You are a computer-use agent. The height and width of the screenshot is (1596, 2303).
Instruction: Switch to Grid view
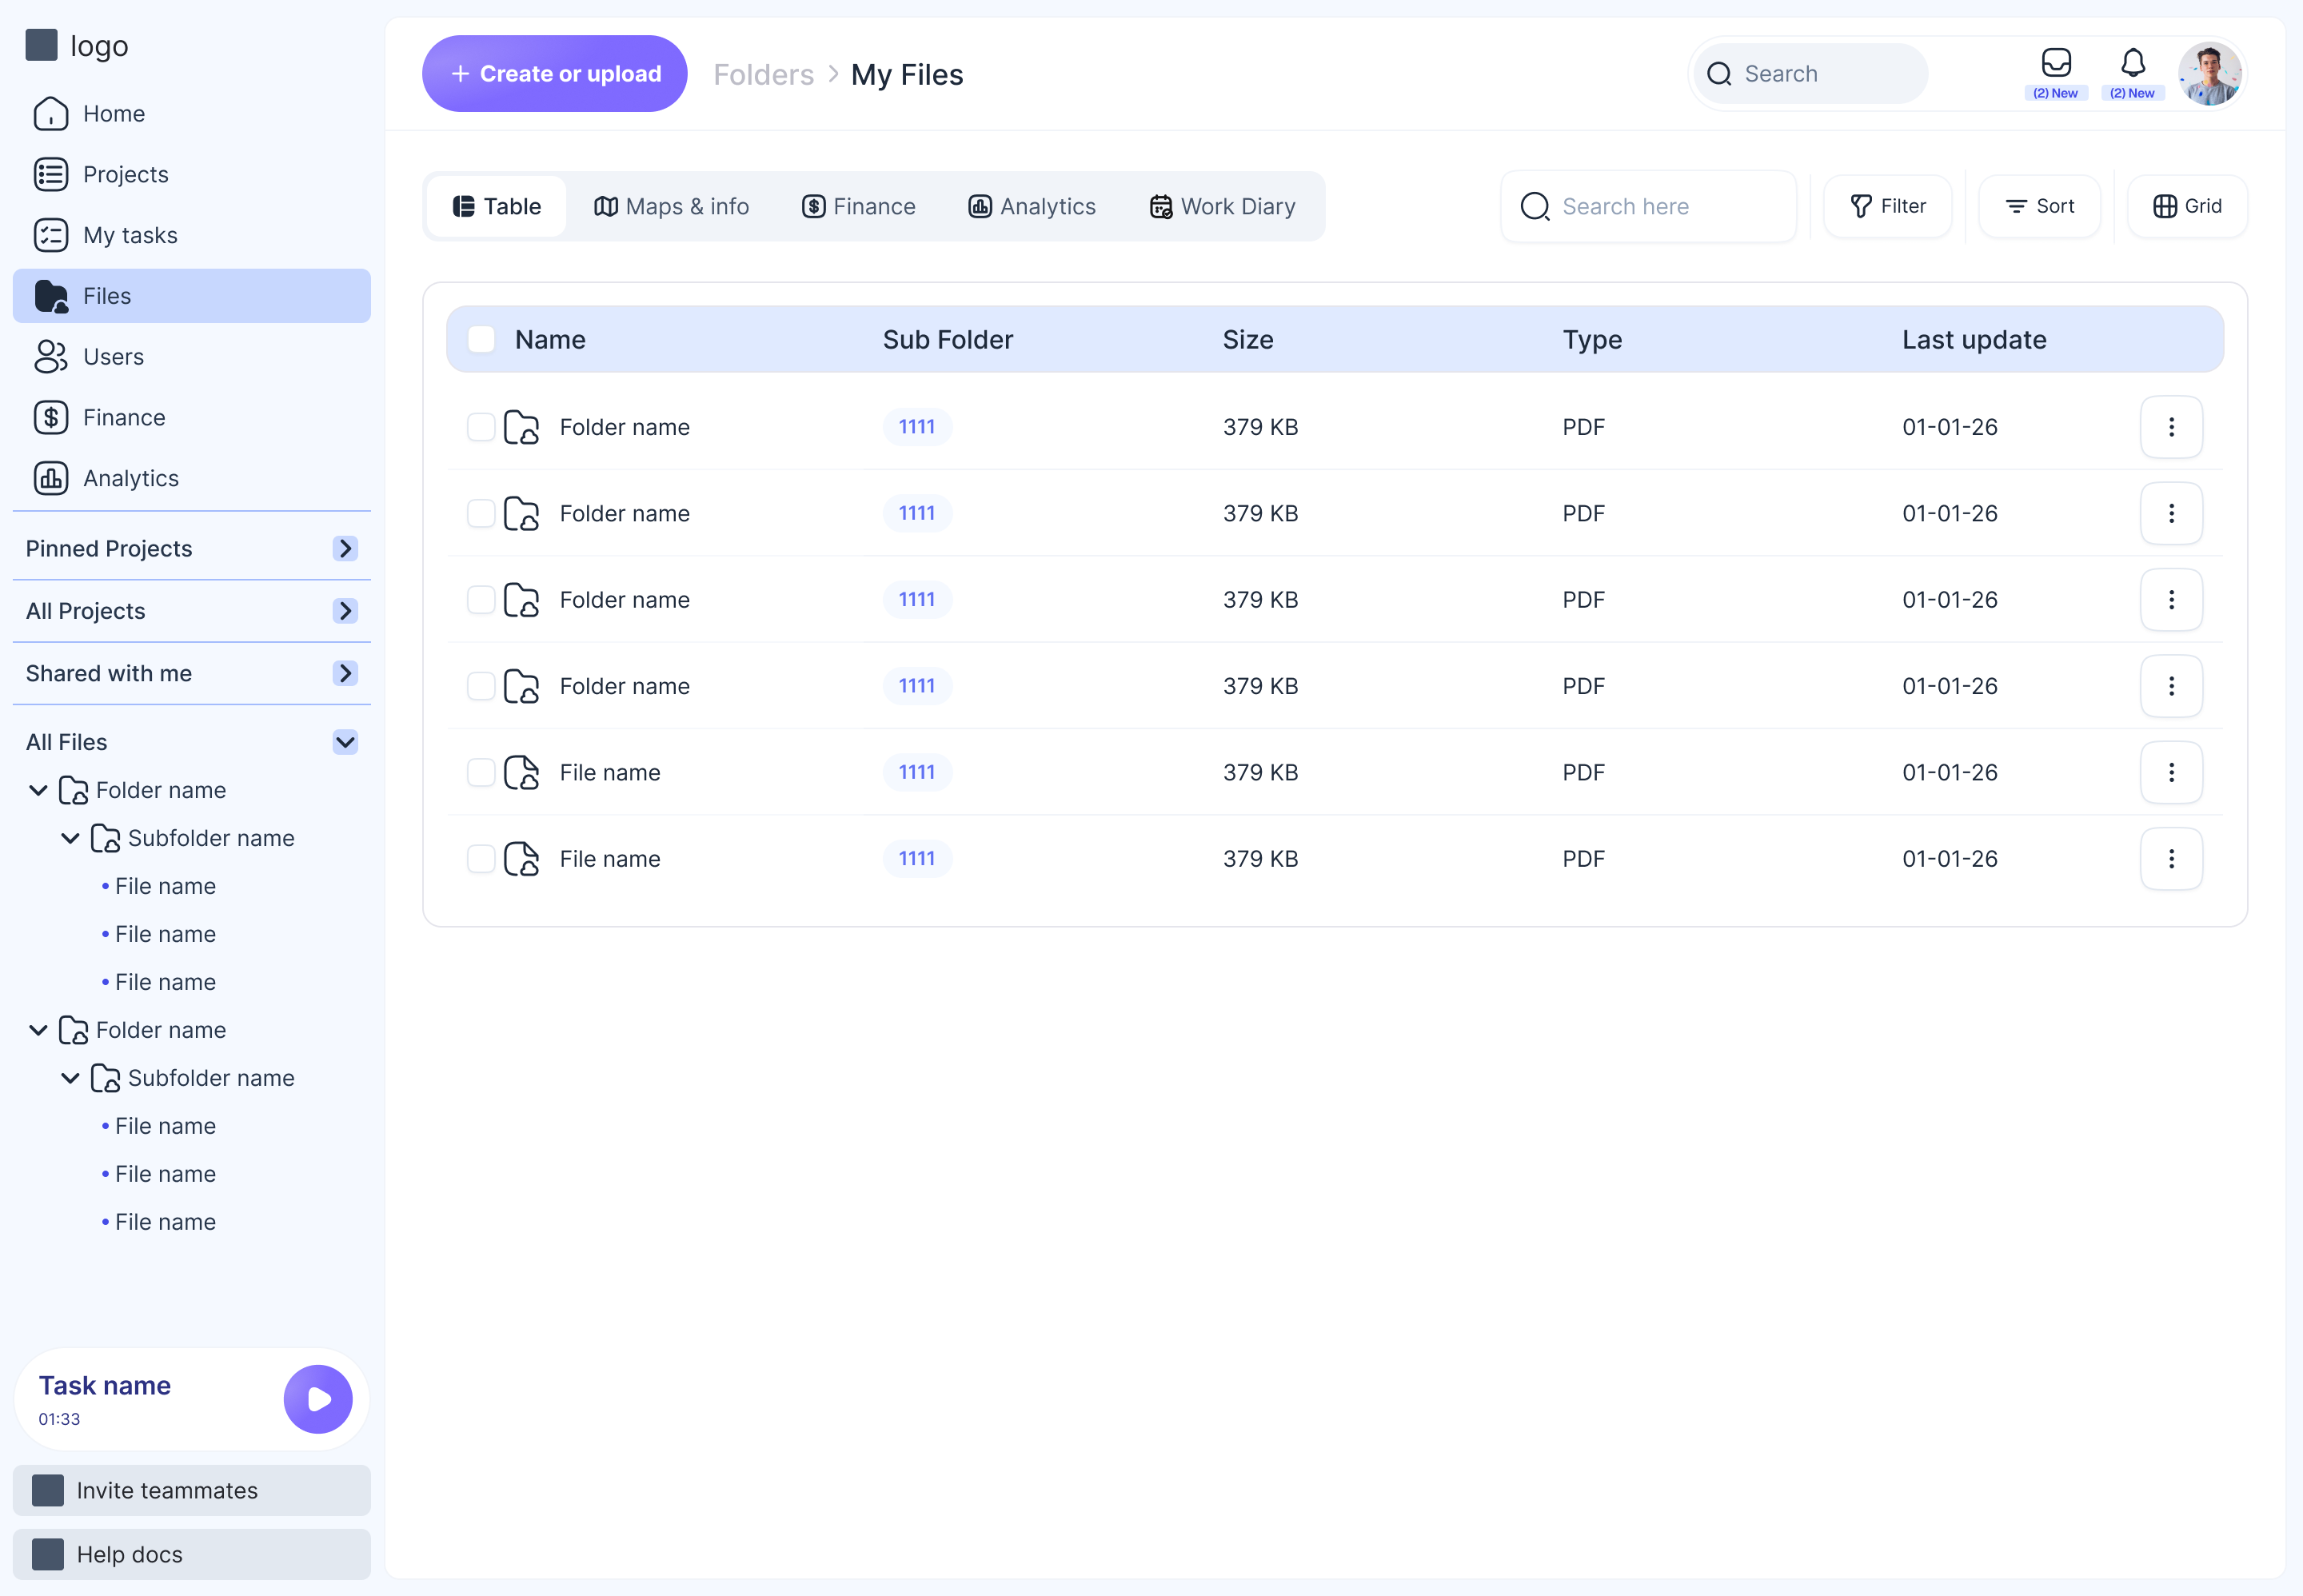(x=2187, y=206)
